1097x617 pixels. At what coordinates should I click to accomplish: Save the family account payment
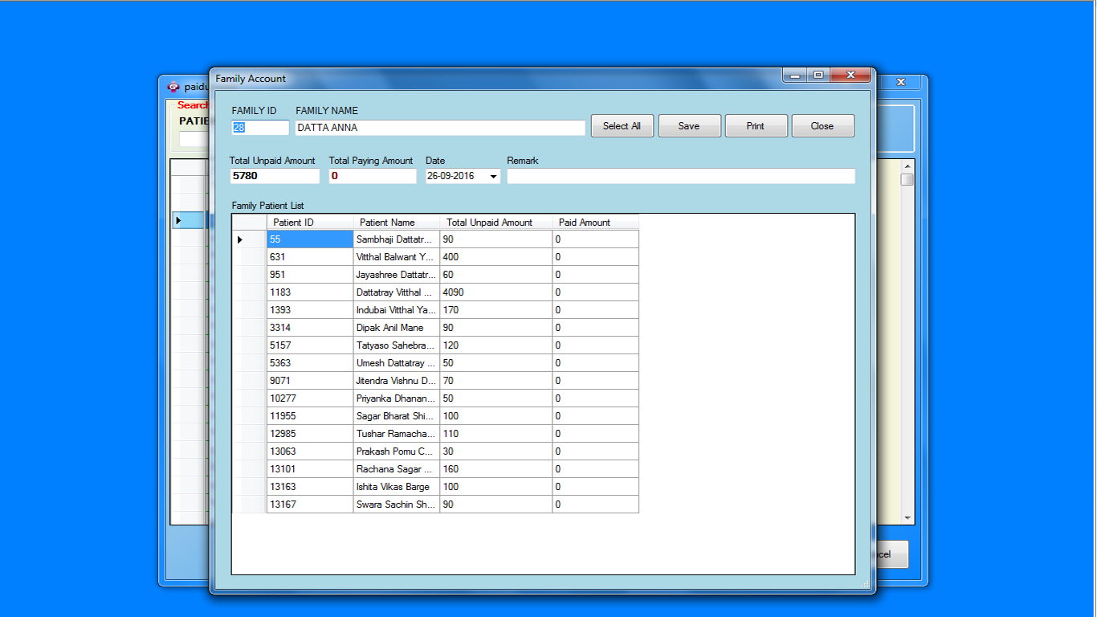[688, 126]
